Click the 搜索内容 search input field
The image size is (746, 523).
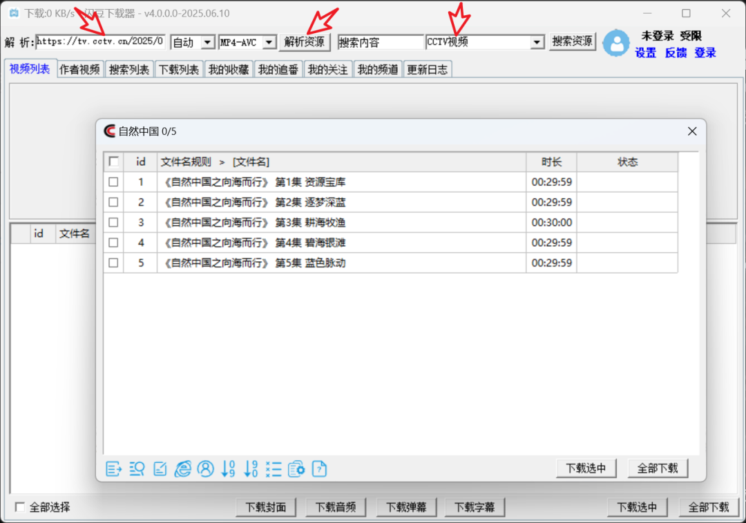point(380,43)
